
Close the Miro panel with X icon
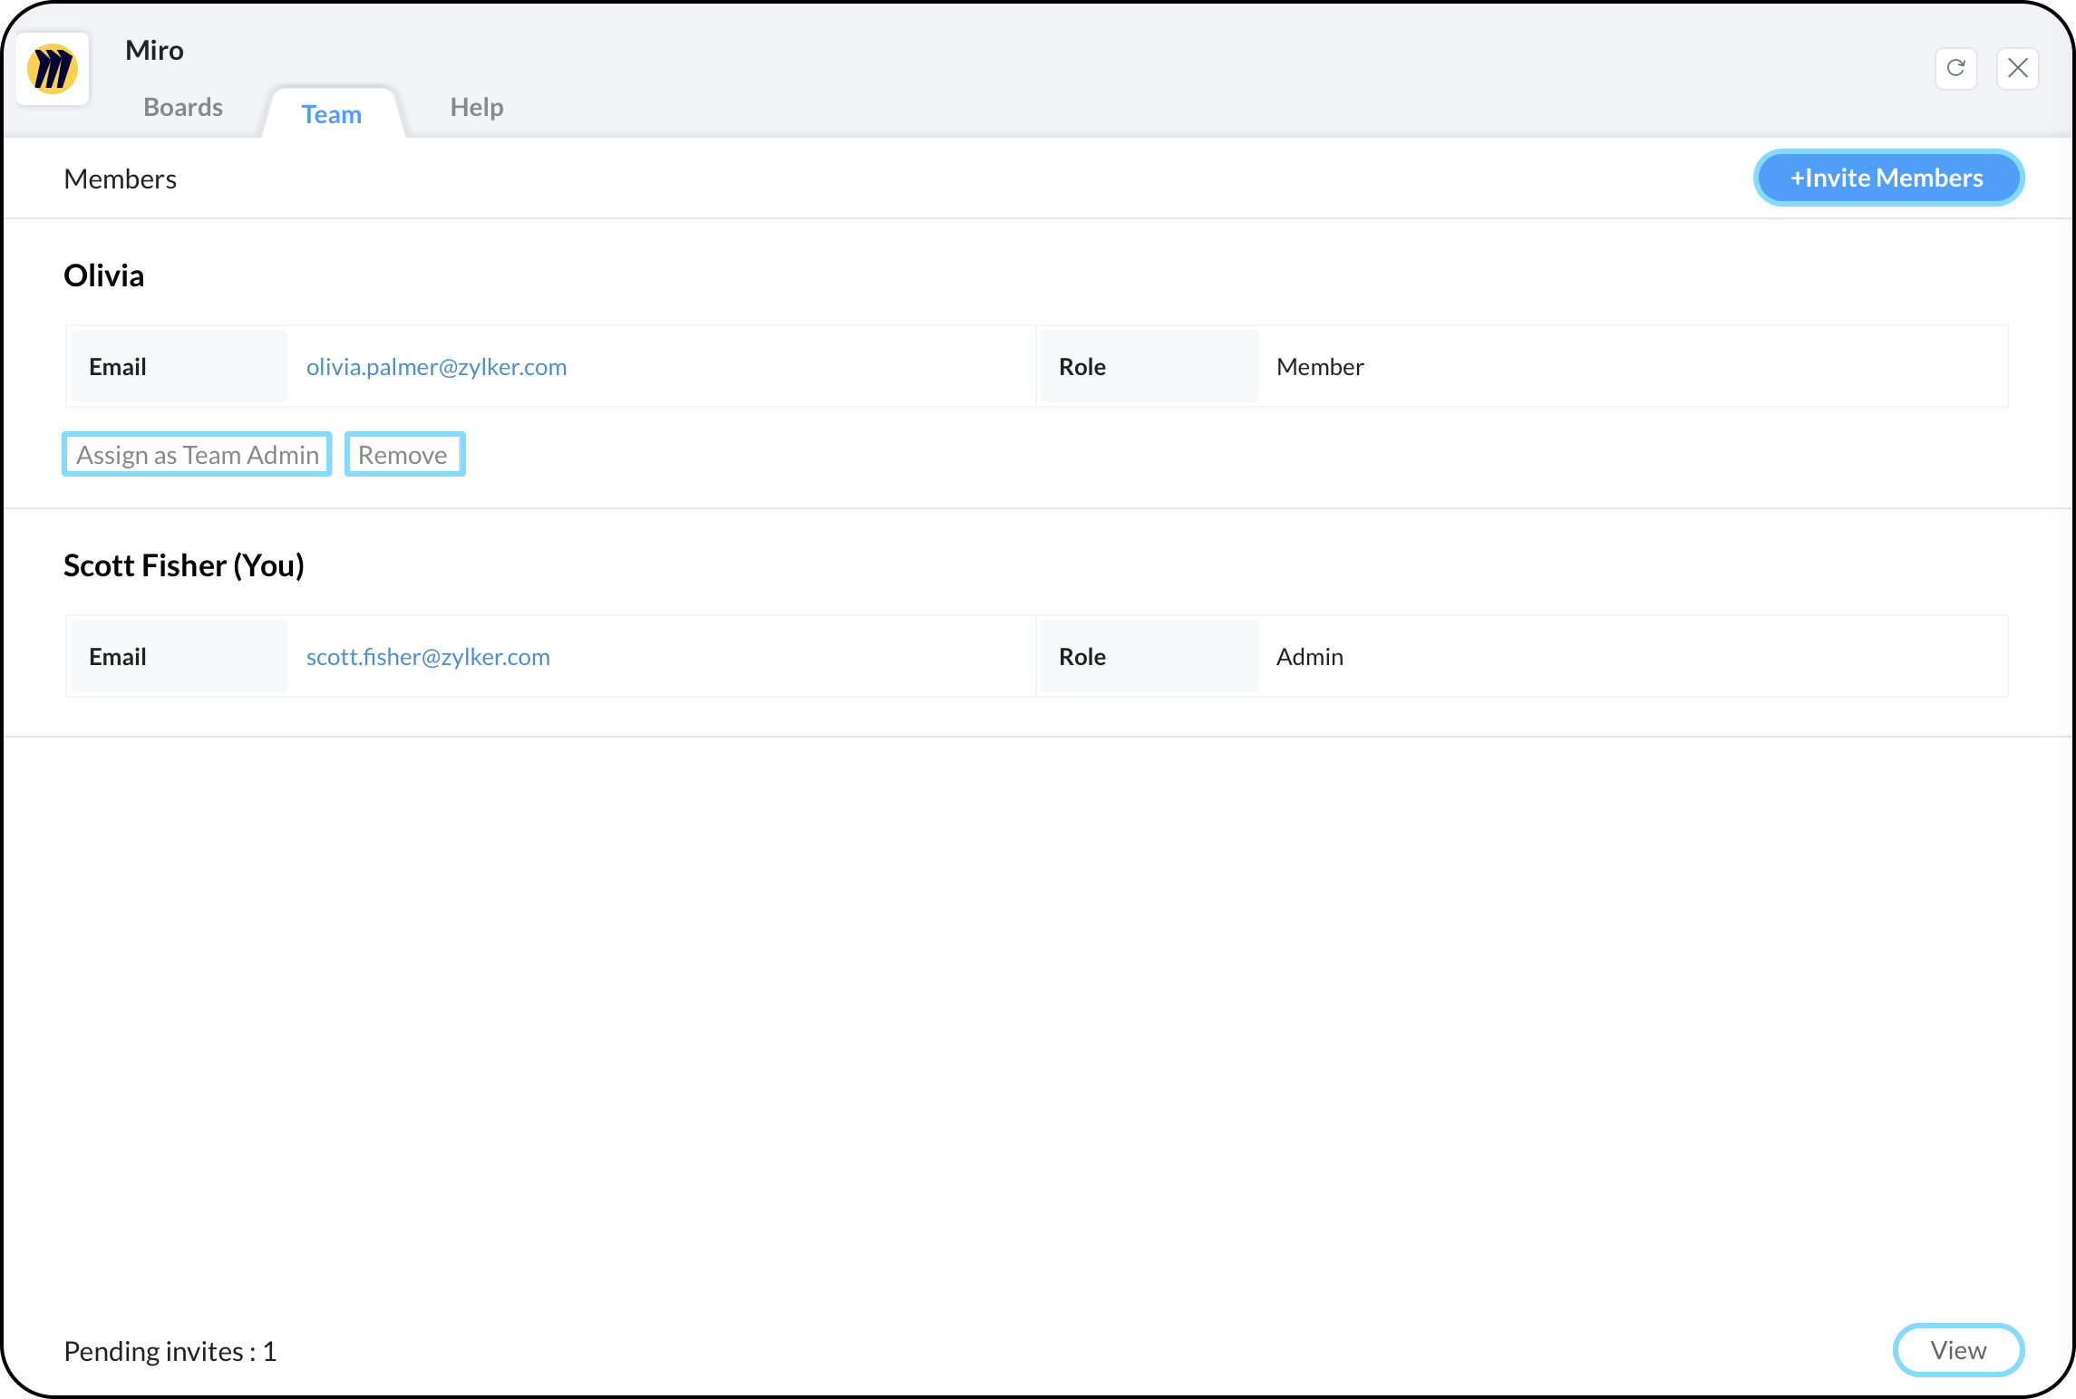click(2017, 69)
